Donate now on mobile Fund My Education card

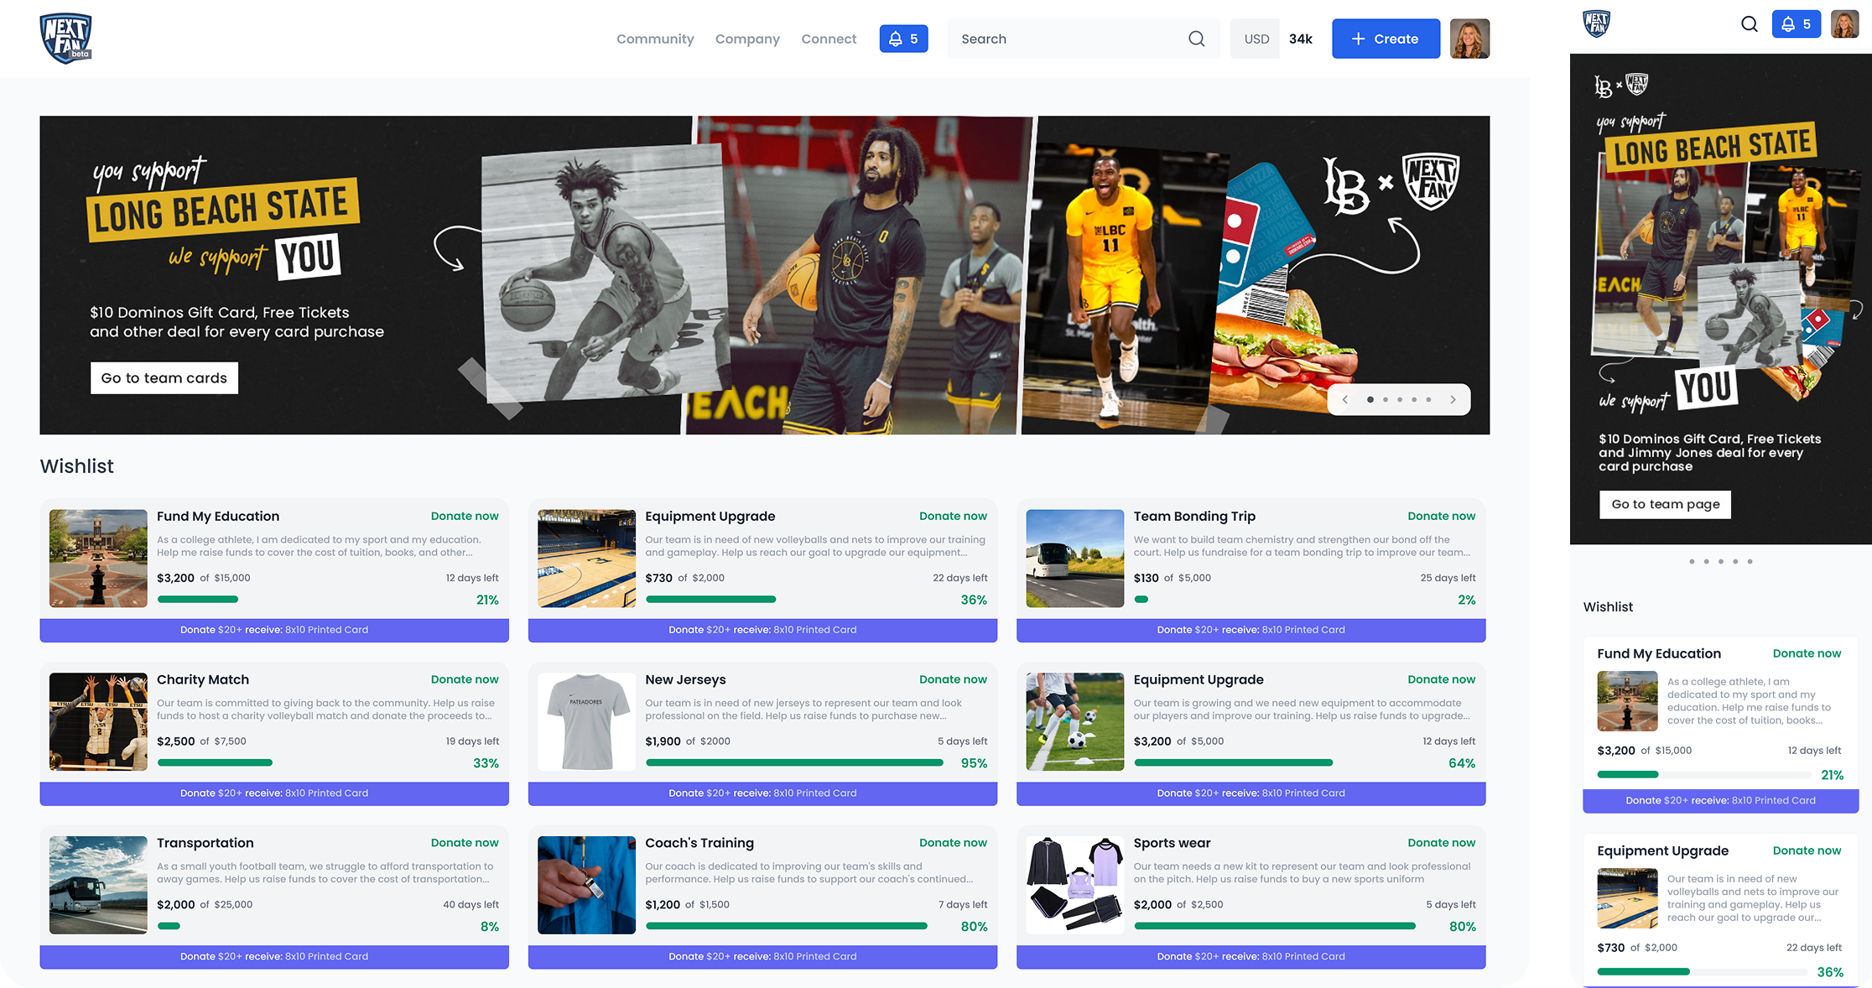[1807, 653]
